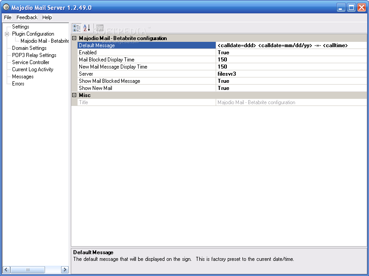
Task: Open Errors in the tree
Action: tap(18, 84)
